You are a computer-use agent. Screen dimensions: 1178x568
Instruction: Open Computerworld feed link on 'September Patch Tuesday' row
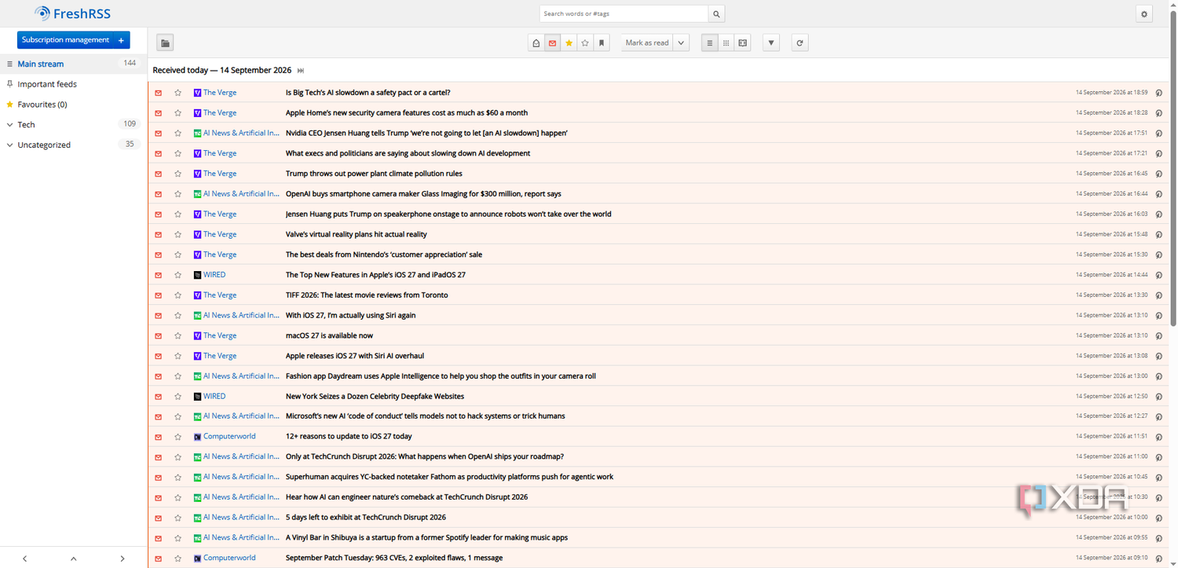229,559
